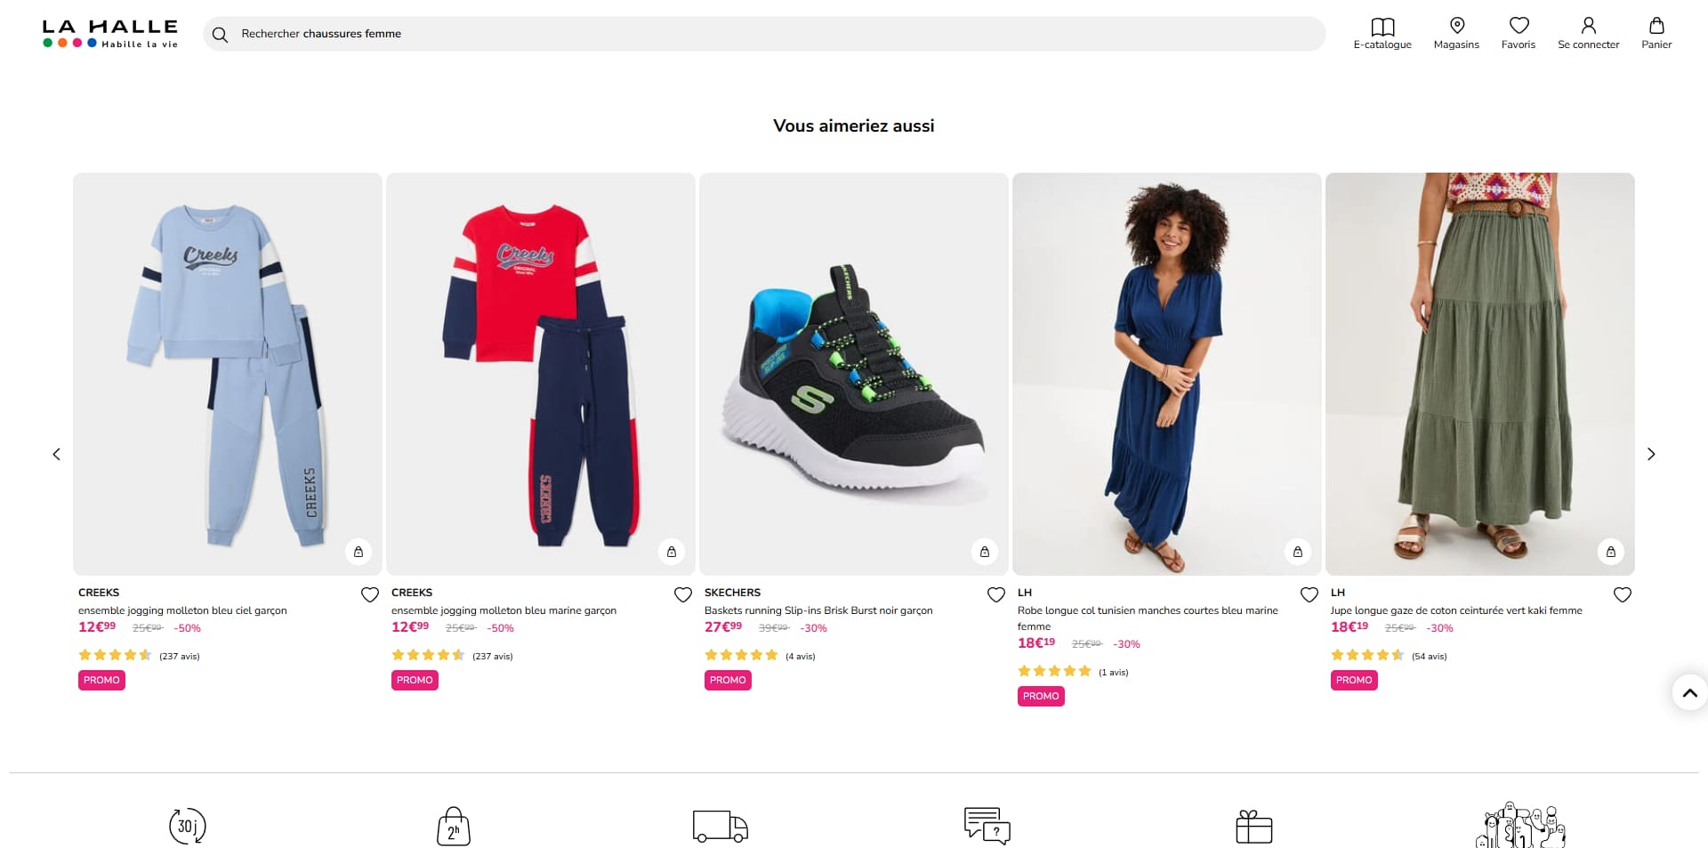
Task: Click the back-to-top chevron button
Action: pos(1689,692)
